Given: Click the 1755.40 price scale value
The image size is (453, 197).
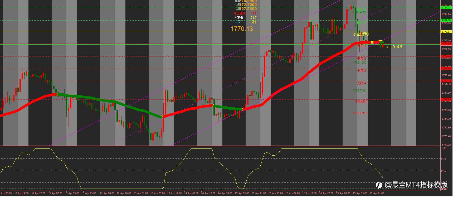Looking at the screenshot, I should point(446,75).
